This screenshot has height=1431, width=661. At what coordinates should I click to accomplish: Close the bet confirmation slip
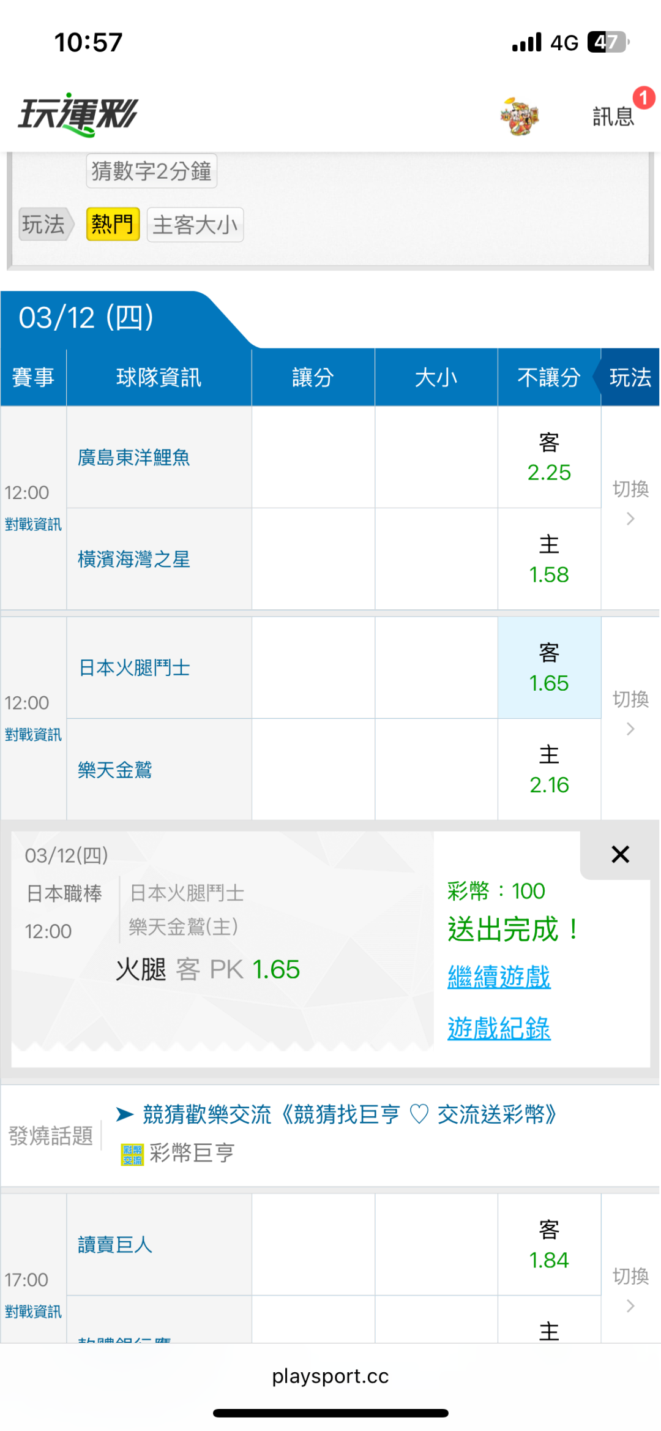620,854
